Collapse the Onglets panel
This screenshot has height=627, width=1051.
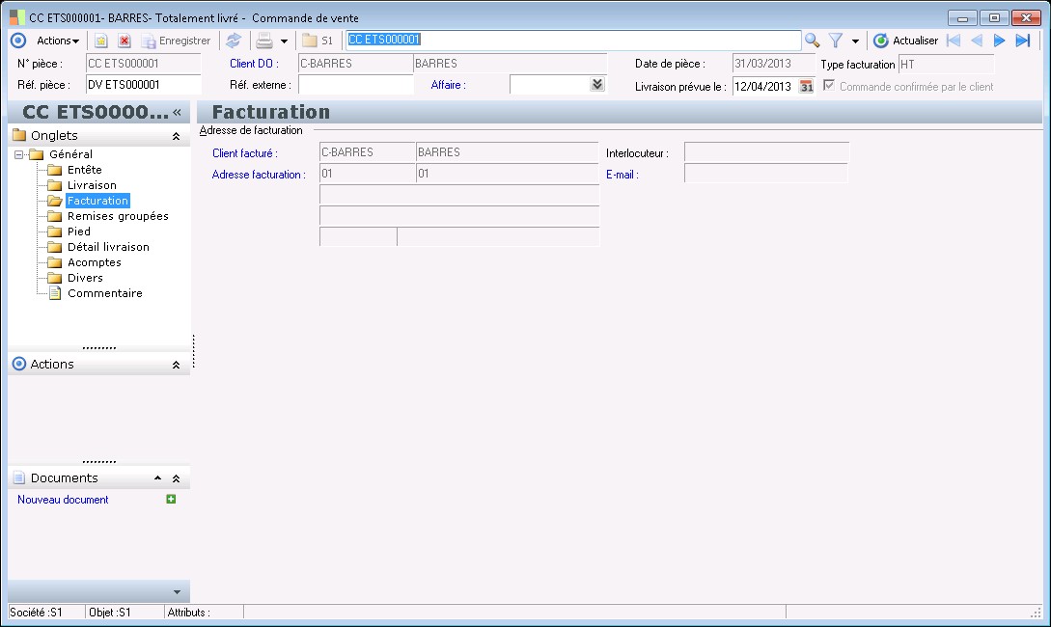pos(176,137)
